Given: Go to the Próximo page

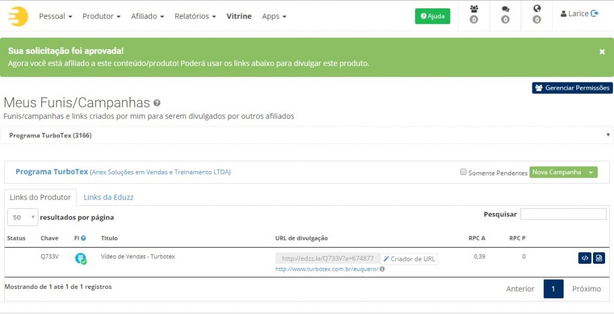Looking at the screenshot, I should (586, 289).
